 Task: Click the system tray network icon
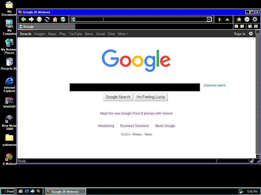[x=241, y=191]
